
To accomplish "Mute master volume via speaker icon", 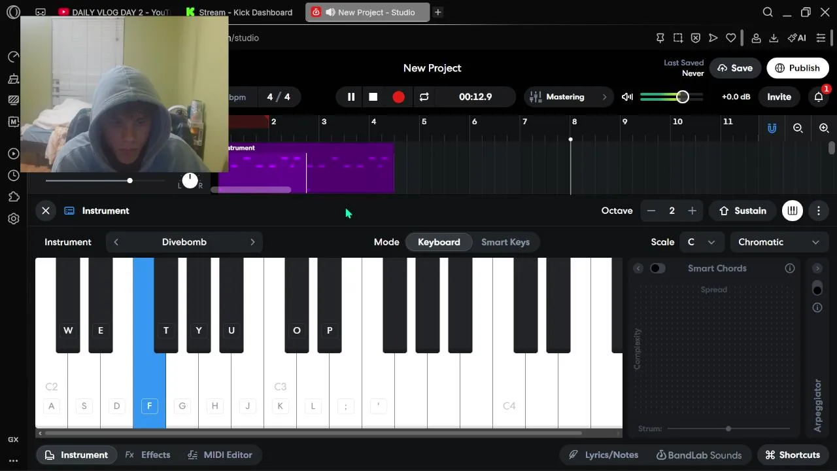I will [x=627, y=97].
